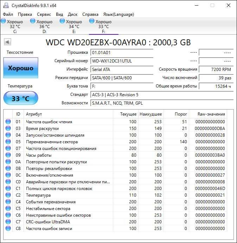Click the ACS-3 standard field

[x=162, y=95]
